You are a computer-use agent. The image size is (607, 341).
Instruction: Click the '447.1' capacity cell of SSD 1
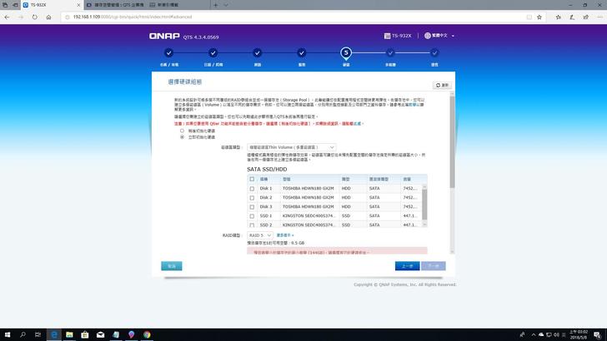tap(409, 216)
